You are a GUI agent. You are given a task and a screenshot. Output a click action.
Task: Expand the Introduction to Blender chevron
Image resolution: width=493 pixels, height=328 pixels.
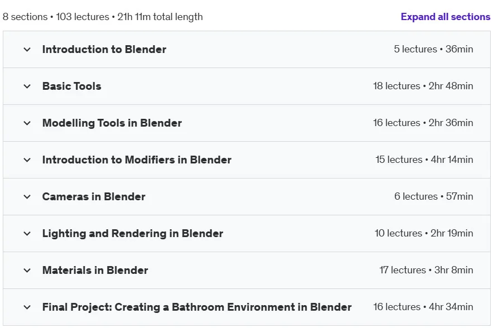tap(27, 50)
